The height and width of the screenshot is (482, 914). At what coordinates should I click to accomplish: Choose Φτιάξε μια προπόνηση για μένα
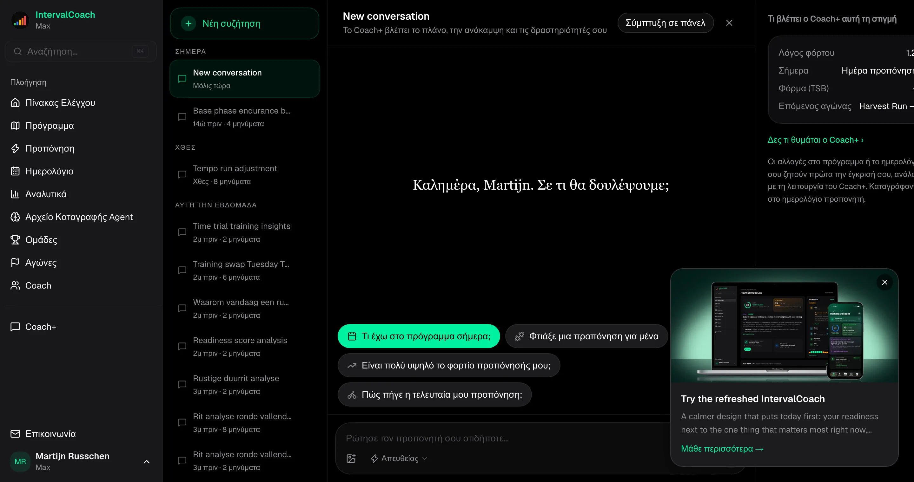[x=586, y=336]
